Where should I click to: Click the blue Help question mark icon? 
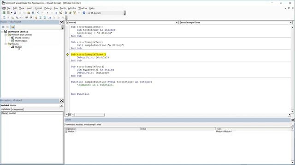click(84, 13)
